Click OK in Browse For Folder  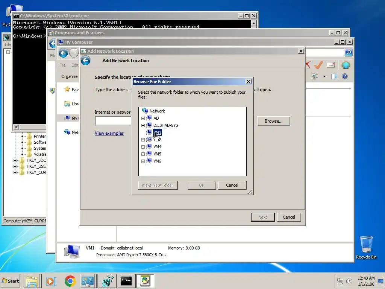tap(202, 185)
